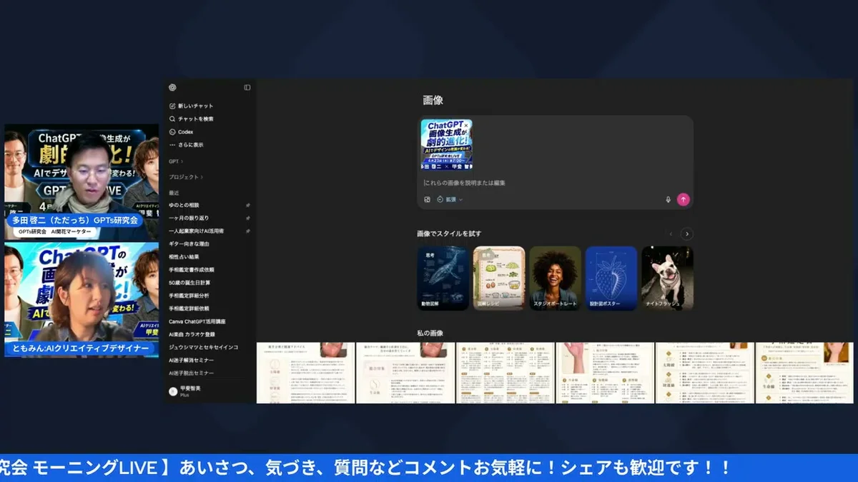Select the microphone icon in the prompt bar
Image resolution: width=858 pixels, height=482 pixels.
point(668,199)
